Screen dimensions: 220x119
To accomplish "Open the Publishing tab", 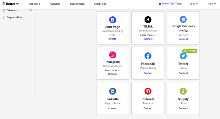I will 34,4.
